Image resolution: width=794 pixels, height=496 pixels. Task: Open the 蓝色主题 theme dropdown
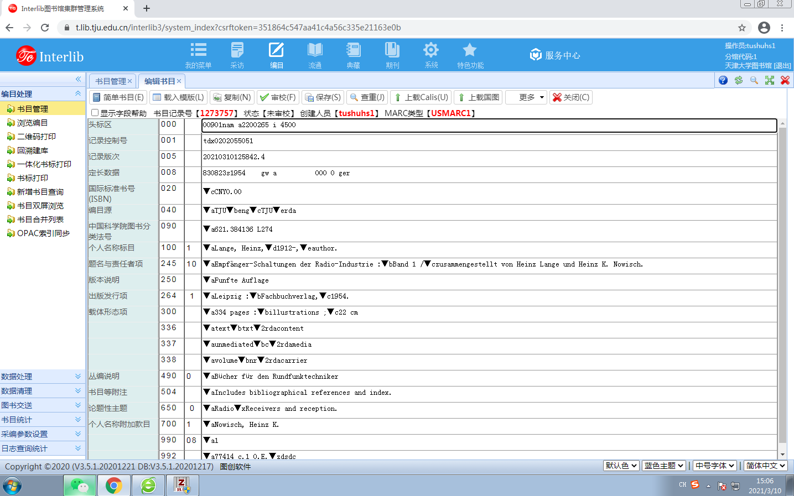click(x=664, y=466)
